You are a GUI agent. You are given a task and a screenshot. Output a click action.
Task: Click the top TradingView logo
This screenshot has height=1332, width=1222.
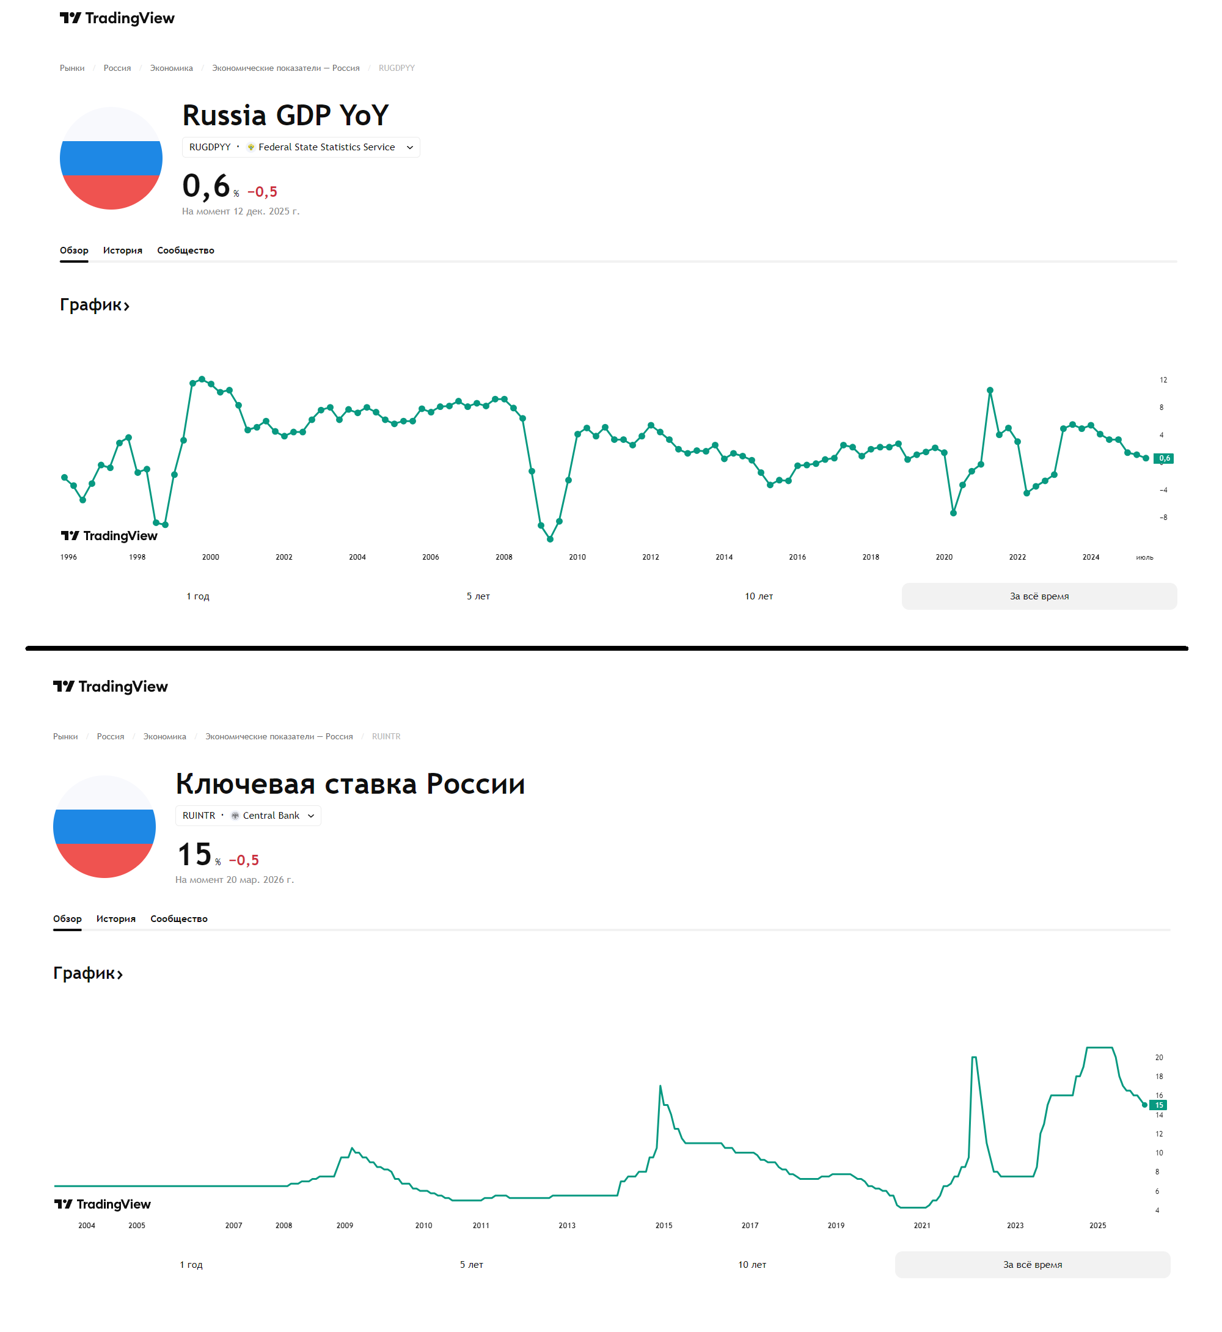coord(117,18)
